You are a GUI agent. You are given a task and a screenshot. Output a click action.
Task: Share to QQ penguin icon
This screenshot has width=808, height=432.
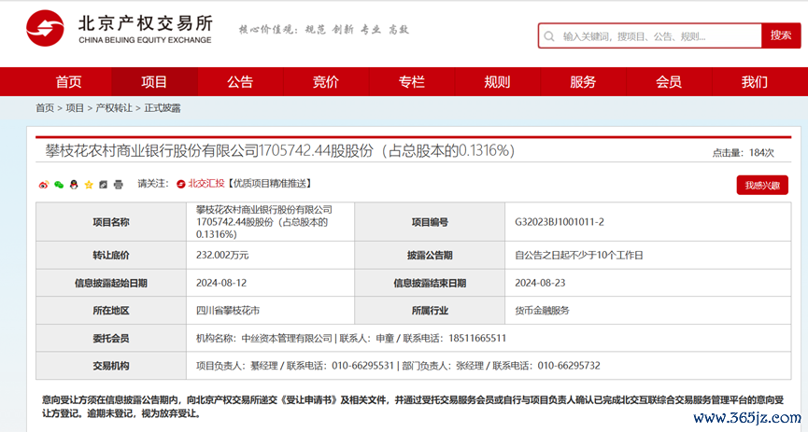click(x=74, y=185)
